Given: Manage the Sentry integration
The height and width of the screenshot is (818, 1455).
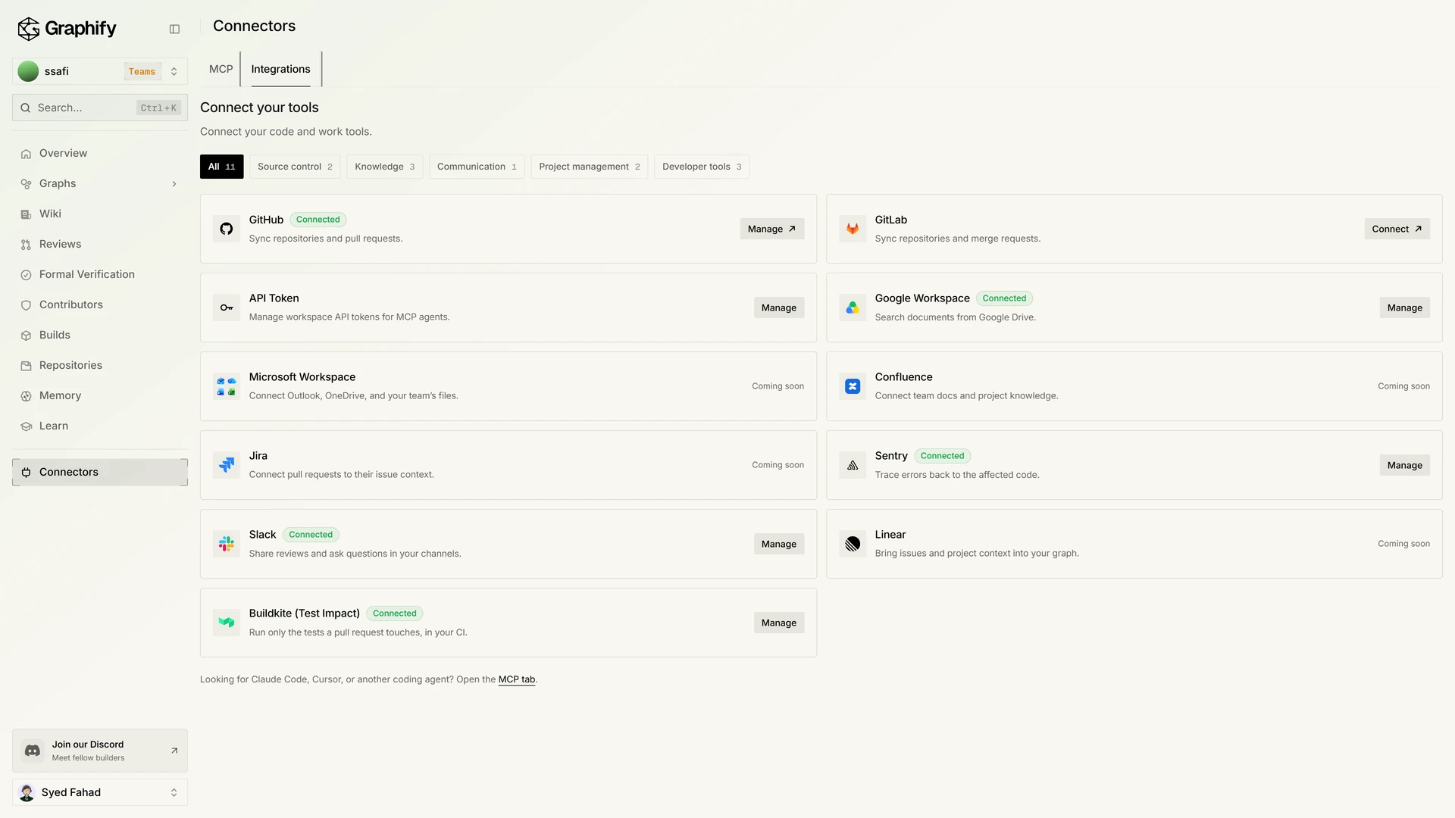Looking at the screenshot, I should 1404,465.
